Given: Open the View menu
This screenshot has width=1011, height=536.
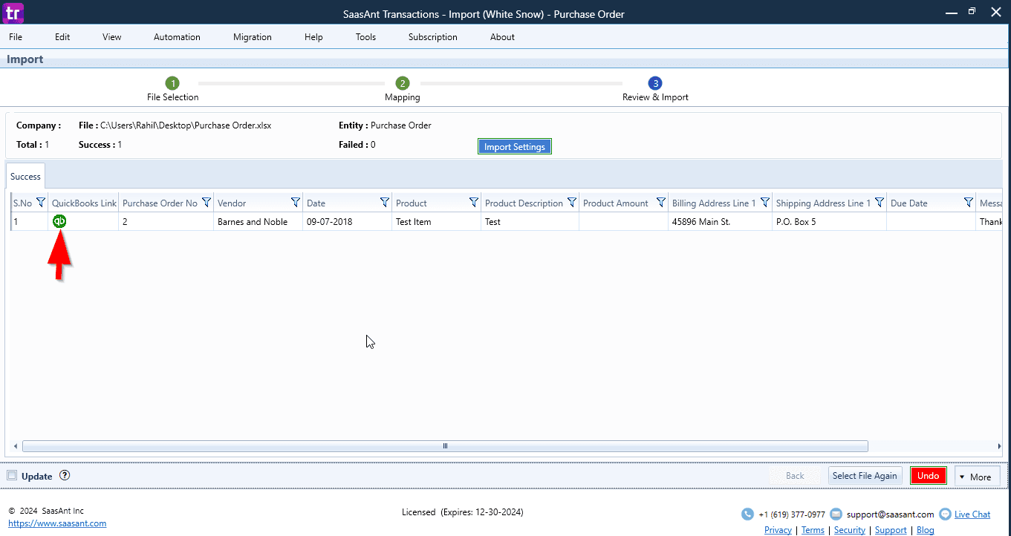Looking at the screenshot, I should coord(112,37).
